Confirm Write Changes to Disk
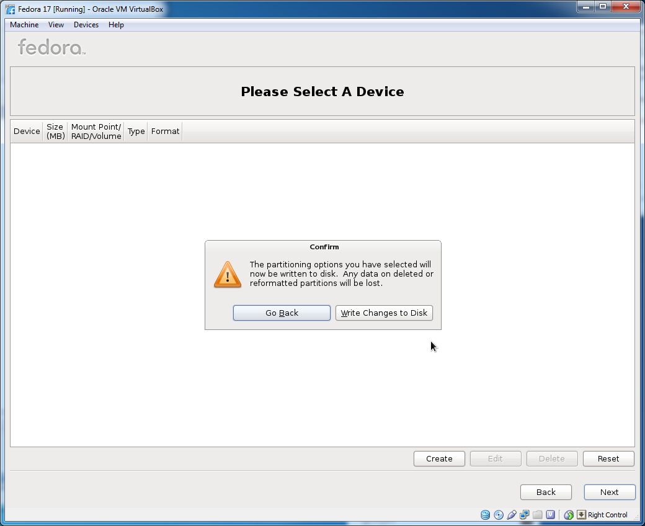 pyautogui.click(x=384, y=313)
